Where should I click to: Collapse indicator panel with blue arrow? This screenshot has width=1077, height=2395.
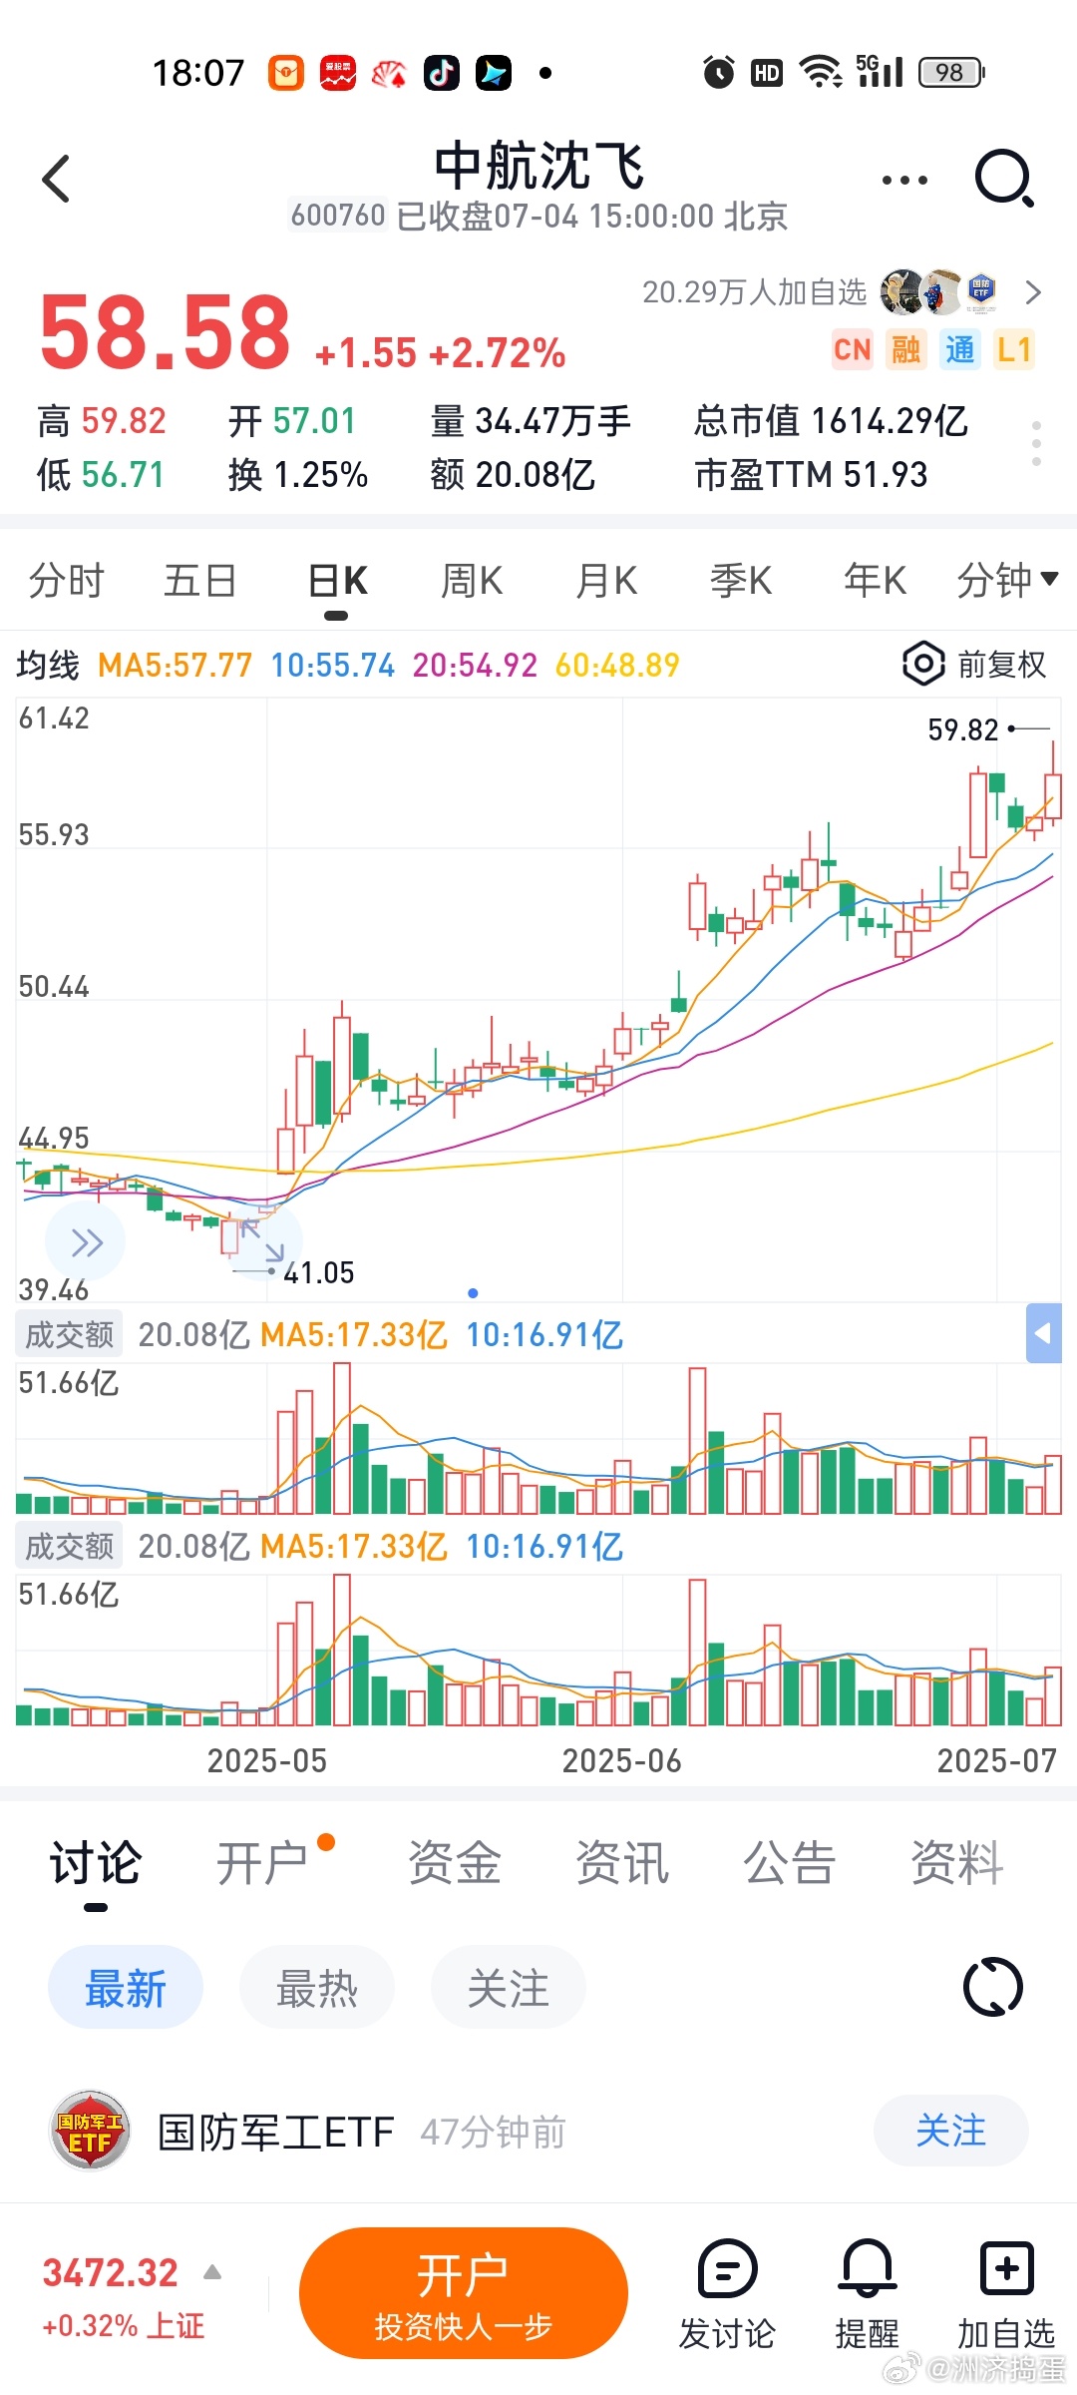[x=1043, y=1333]
